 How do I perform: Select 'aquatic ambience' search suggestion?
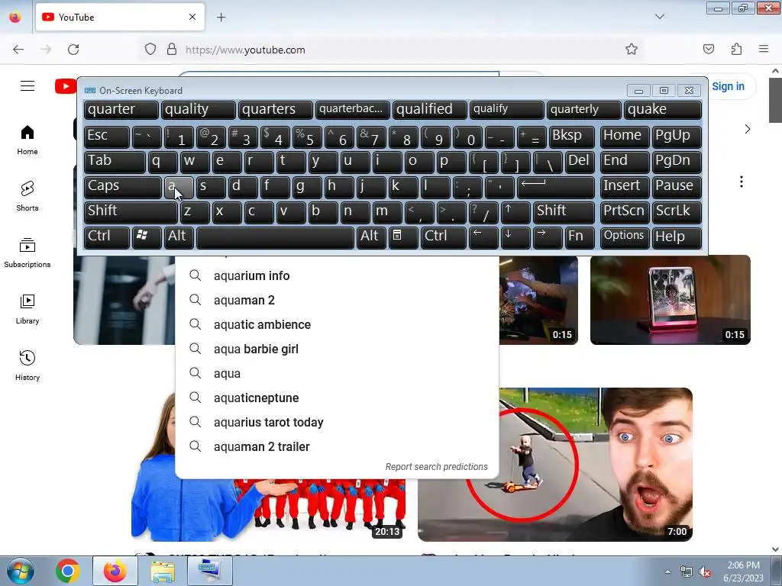pyautogui.click(x=337, y=324)
